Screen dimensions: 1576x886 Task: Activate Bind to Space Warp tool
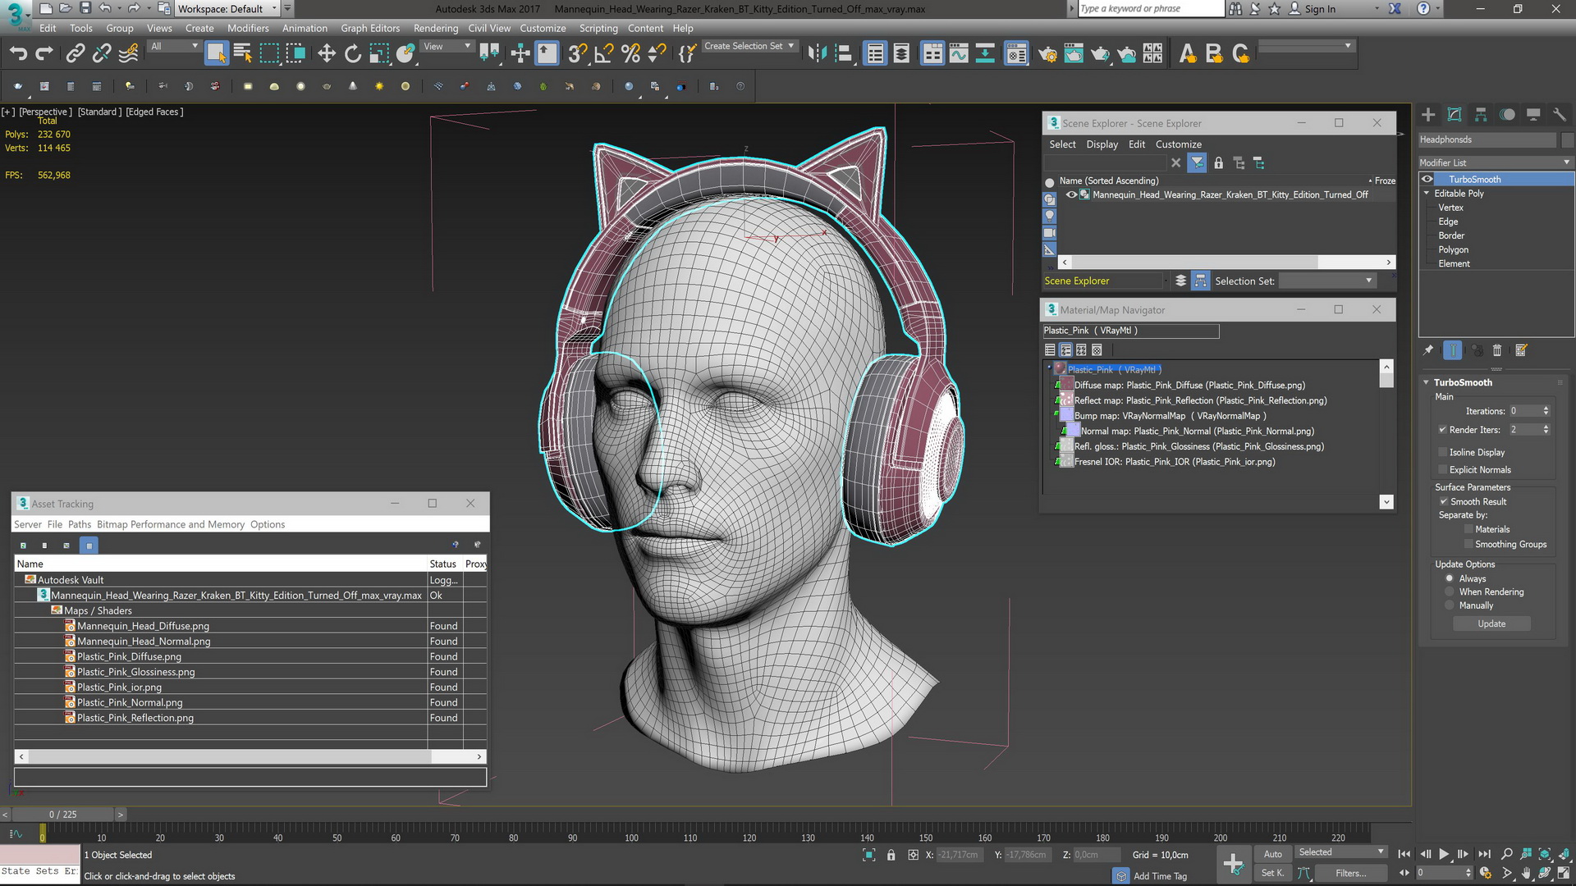tap(129, 54)
